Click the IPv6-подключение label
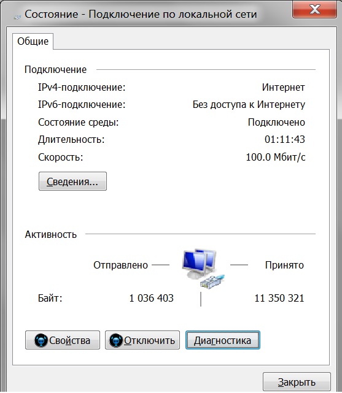342x393 pixels. [82, 104]
